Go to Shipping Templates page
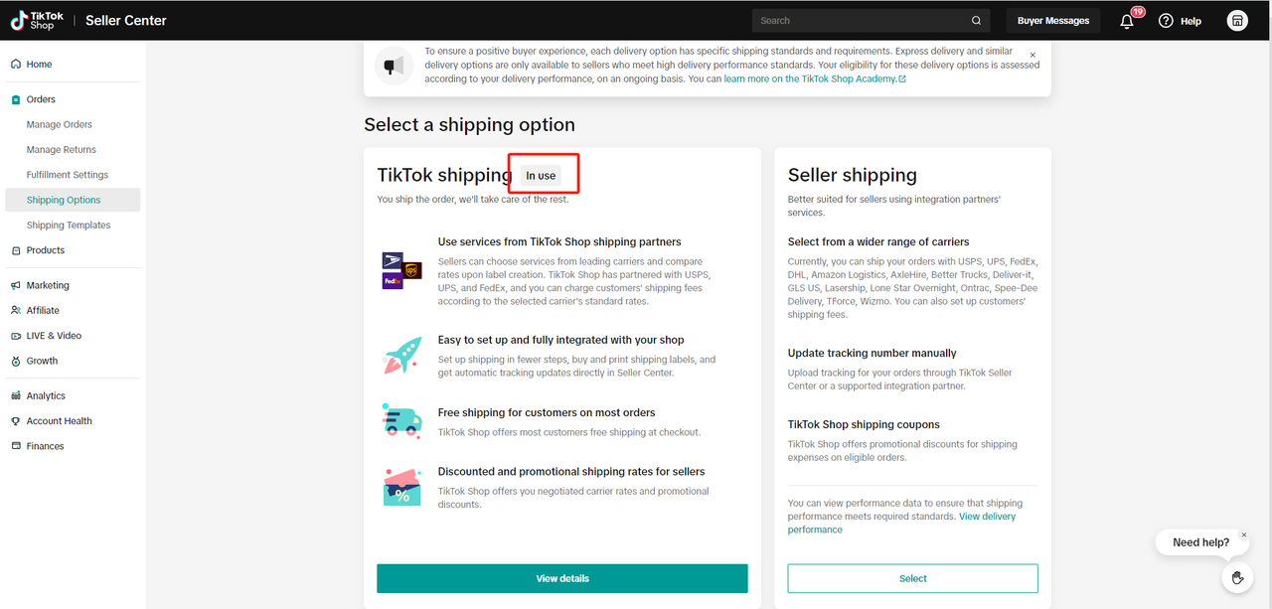 point(69,226)
